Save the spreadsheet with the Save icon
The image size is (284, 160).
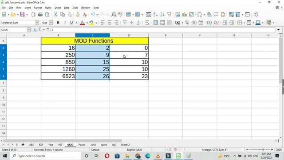[x=22, y=15]
